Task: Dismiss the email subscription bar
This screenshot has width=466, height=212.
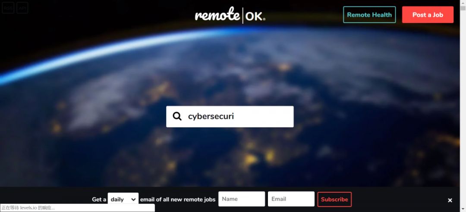Action: (450, 200)
